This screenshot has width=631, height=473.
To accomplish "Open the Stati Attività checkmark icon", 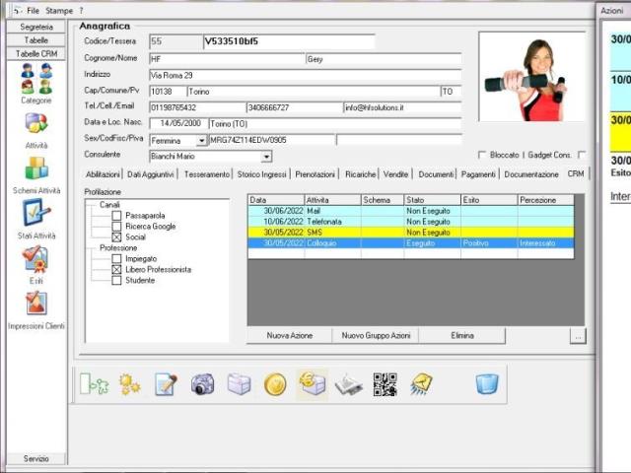I will tap(36, 213).
